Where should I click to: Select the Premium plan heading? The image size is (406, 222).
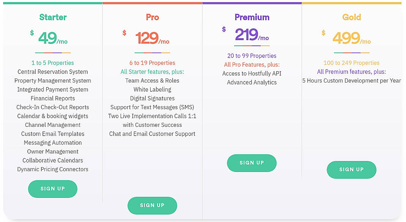click(x=252, y=17)
